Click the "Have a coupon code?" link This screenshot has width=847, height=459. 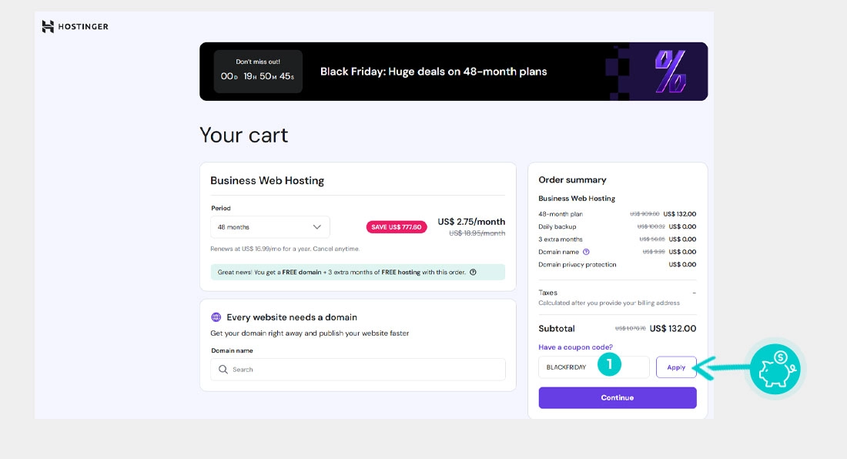pos(575,347)
